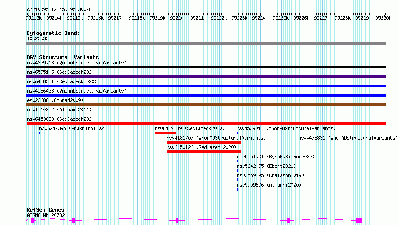Open variant nsv5642075 (Ebert2021) label
Viewport: 399px width, 225px height.
266,166
